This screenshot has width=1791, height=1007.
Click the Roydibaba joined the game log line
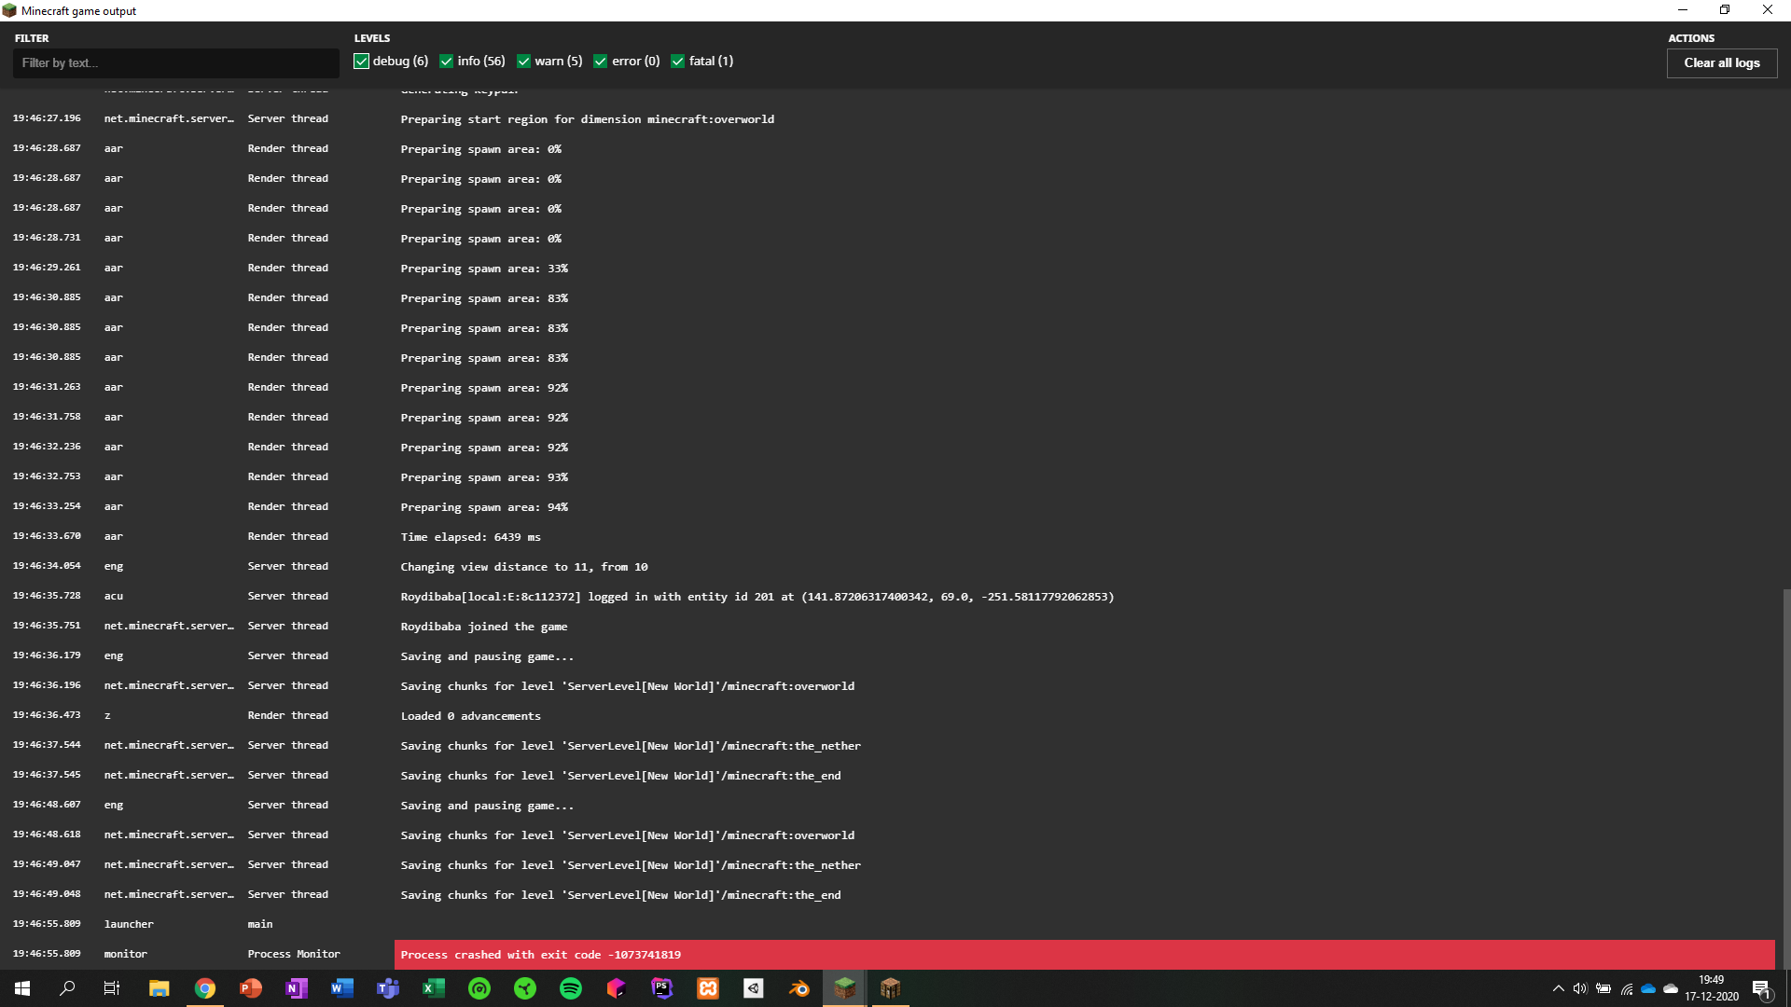tap(484, 627)
